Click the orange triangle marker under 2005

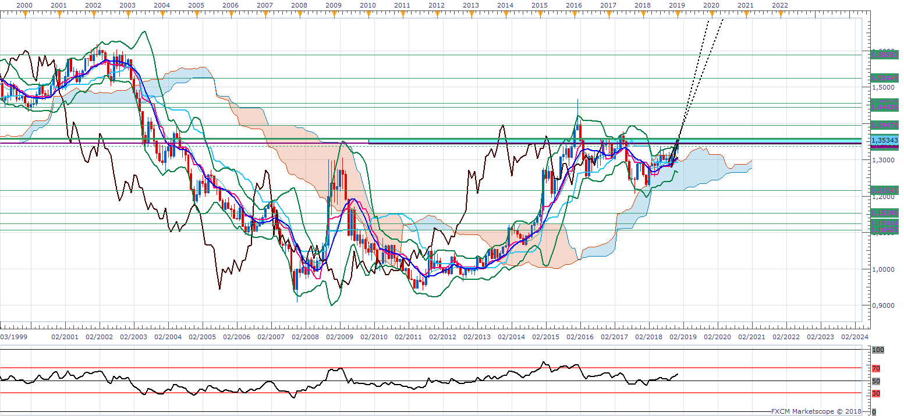(196, 15)
